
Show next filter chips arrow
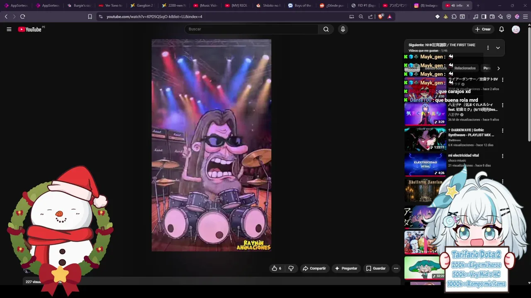click(498, 68)
